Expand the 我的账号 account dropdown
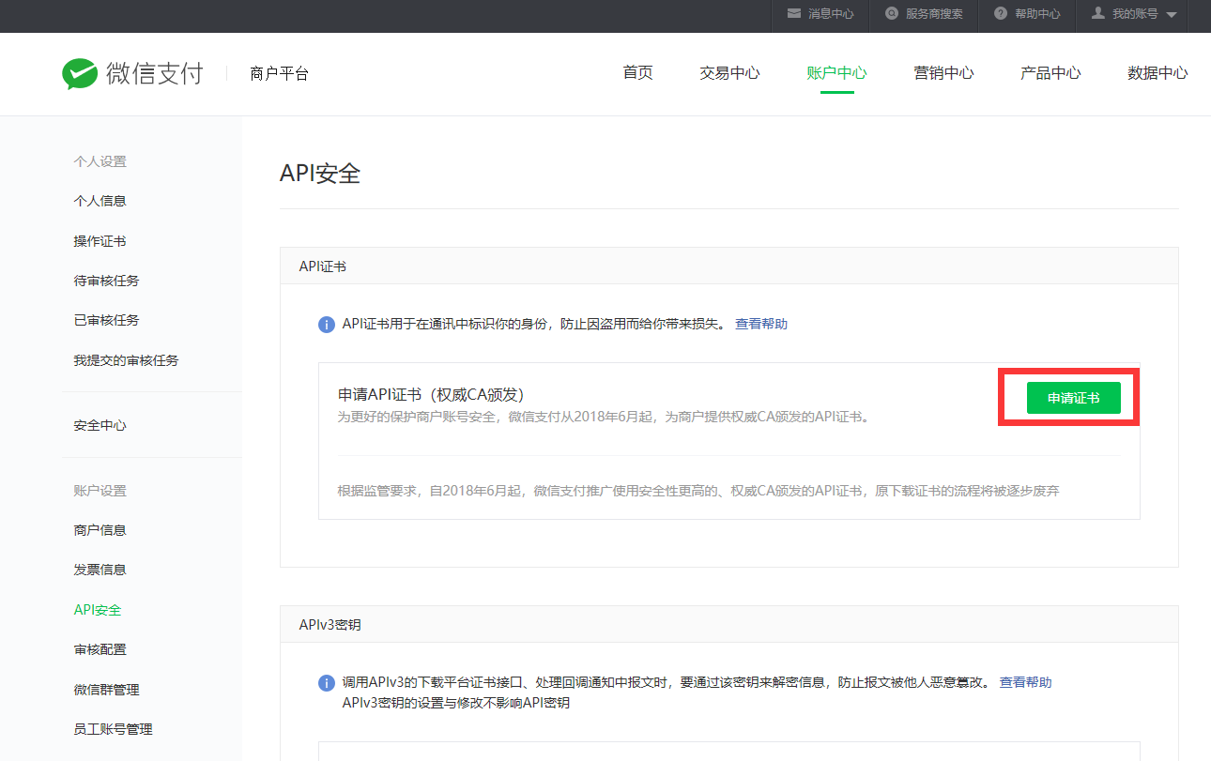 (x=1133, y=14)
